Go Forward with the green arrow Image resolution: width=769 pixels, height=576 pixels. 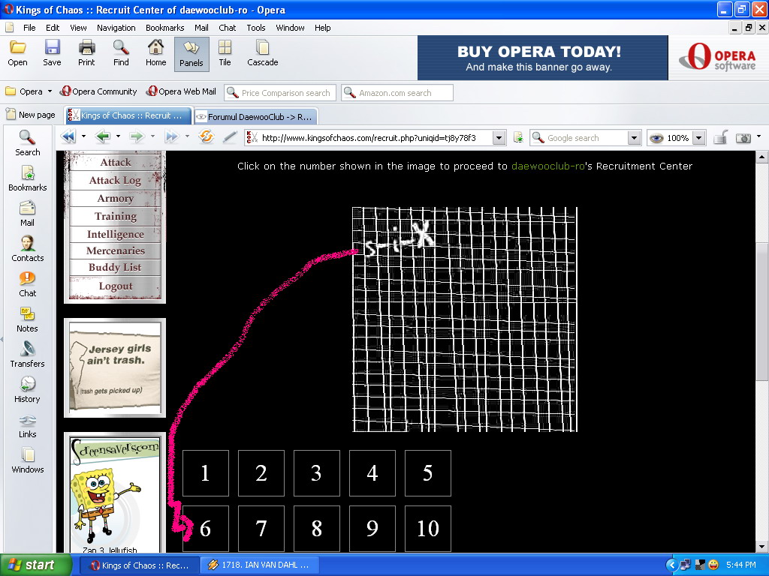tap(137, 136)
